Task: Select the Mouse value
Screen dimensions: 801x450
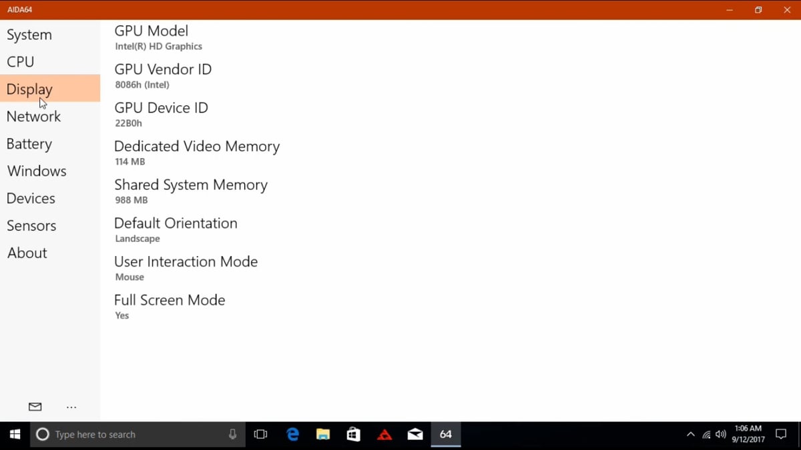Action: (x=129, y=277)
